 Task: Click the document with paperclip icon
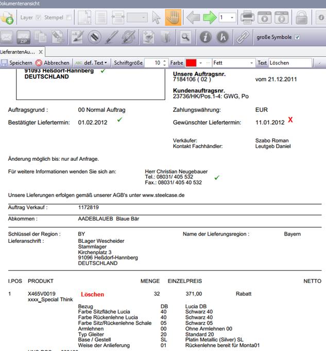coord(57,37)
